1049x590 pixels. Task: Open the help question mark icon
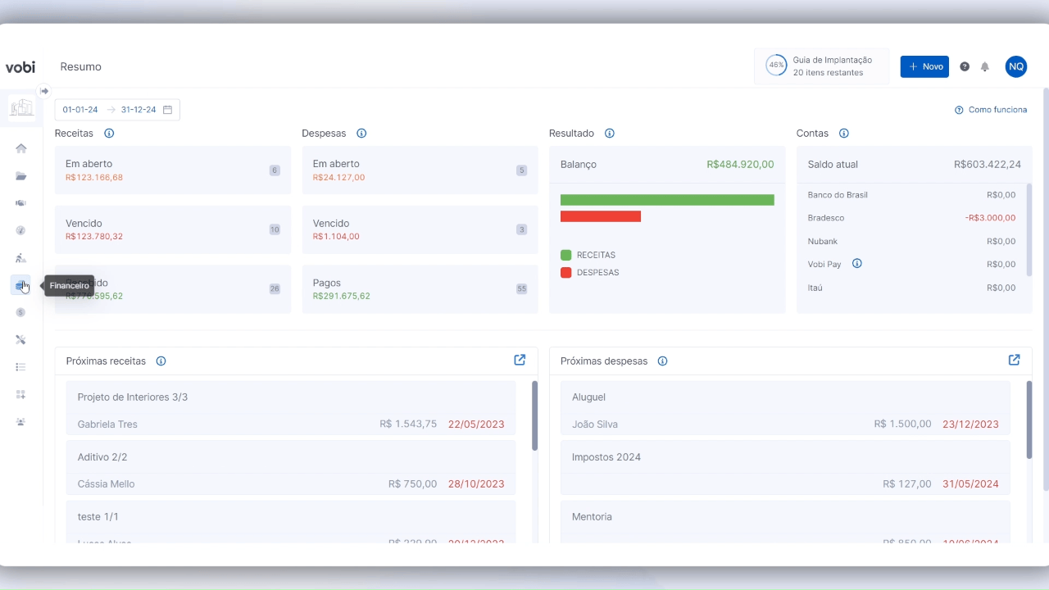point(965,67)
